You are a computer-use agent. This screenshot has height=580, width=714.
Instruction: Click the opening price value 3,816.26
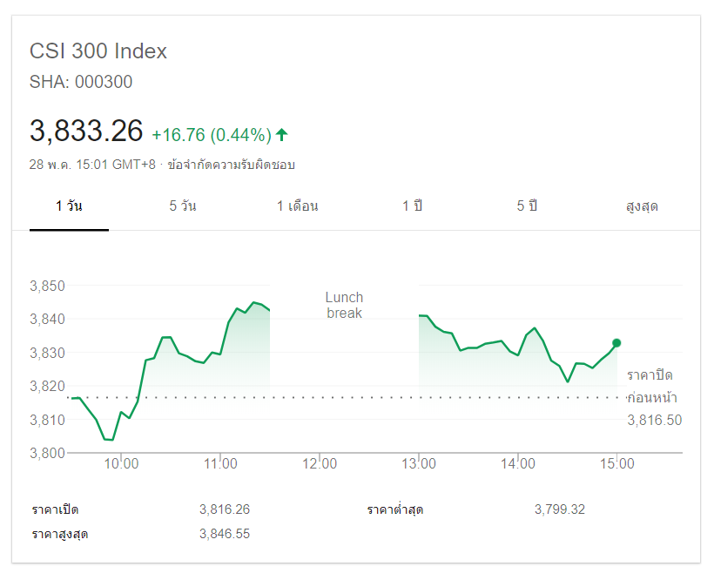pyautogui.click(x=225, y=509)
